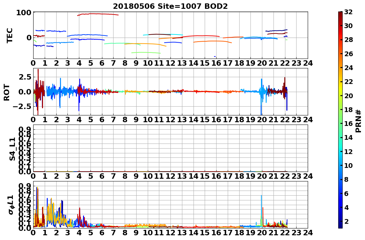Click hour 8 tick under S4_L1 panel
This screenshot has height=240, width=365.
pyautogui.click(x=125, y=176)
